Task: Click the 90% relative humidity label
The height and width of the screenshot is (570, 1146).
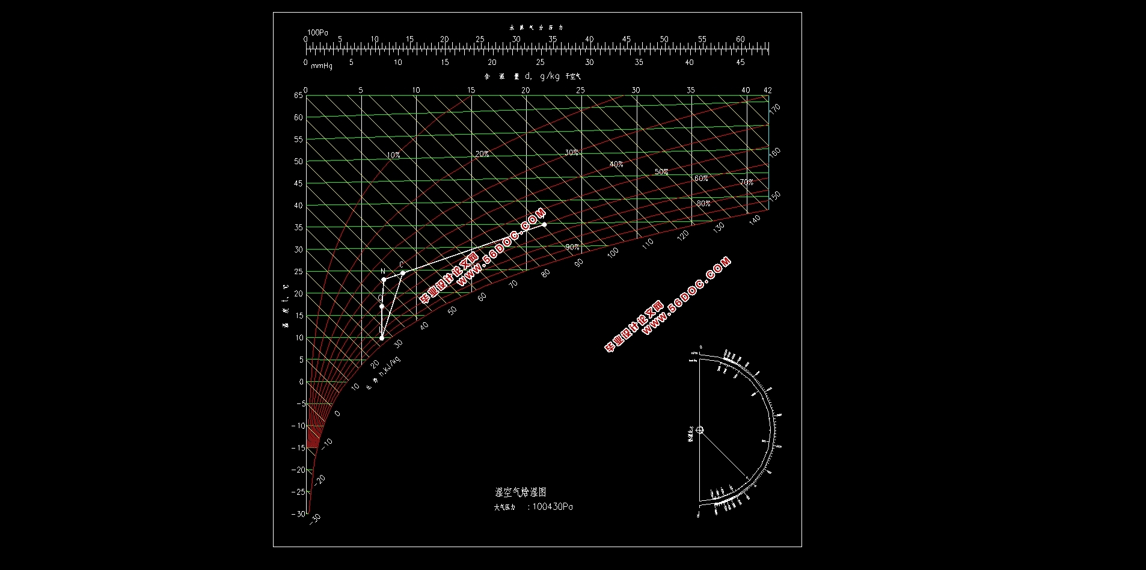Action: 572,247
